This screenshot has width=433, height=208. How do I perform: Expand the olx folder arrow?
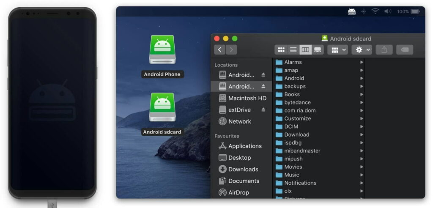[x=362, y=191]
